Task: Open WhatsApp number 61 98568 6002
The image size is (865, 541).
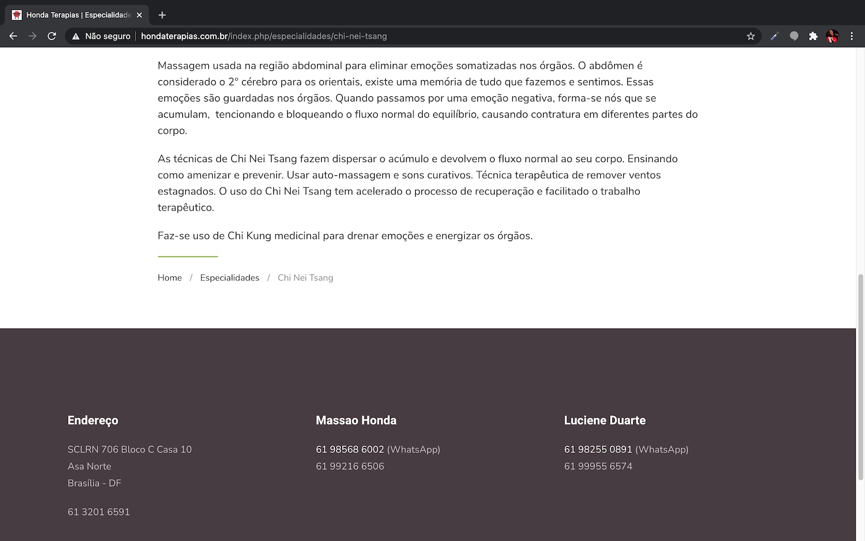Action: (x=349, y=449)
